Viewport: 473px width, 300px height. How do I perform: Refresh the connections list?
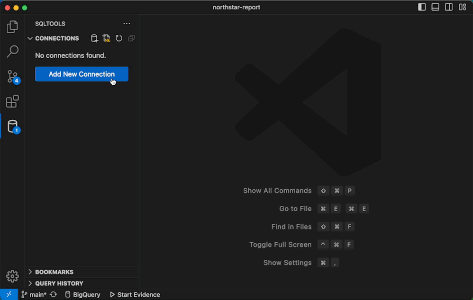tap(119, 38)
